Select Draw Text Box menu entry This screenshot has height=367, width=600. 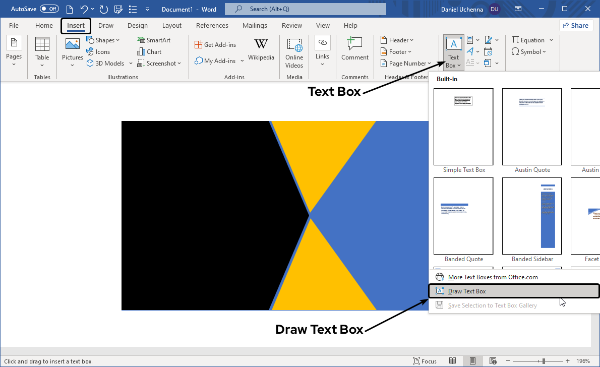click(467, 291)
